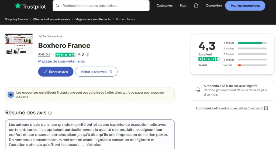The width and height of the screenshot is (276, 149).
Task: Click the star rating under Excellent
Action: [x=209, y=59]
